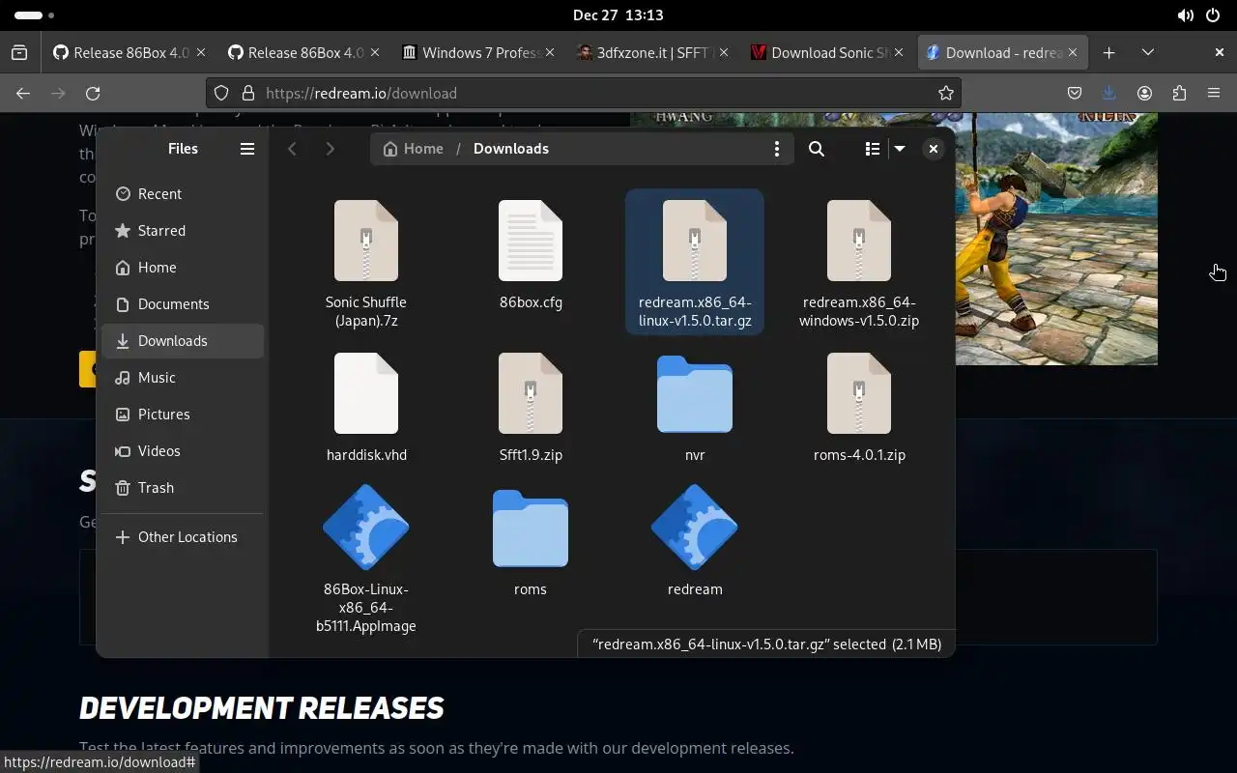This screenshot has width=1237, height=773.
Task: Reload the redream page
Action: coord(93,94)
